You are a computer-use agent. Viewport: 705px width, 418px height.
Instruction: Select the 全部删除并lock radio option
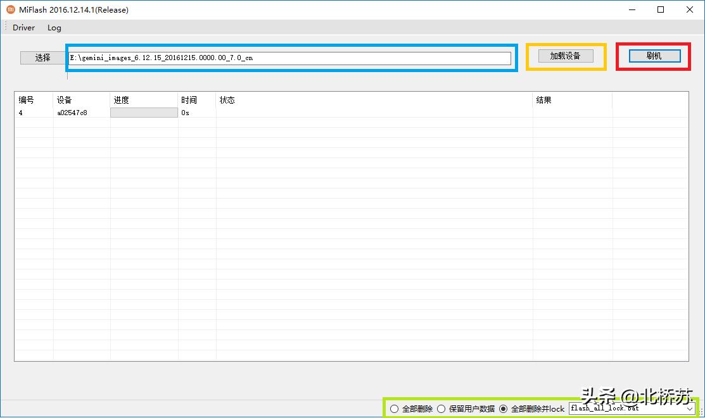(504, 409)
